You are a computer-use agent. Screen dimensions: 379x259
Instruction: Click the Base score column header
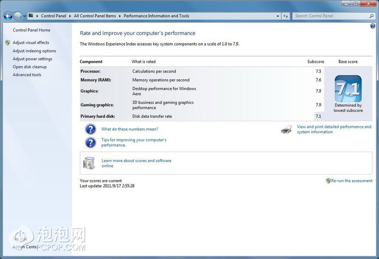coord(348,62)
